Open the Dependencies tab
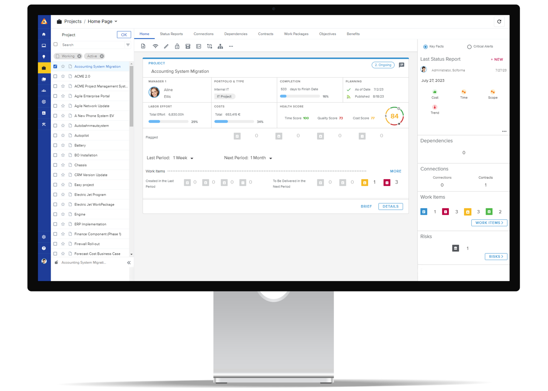548x391 pixels. click(236, 34)
